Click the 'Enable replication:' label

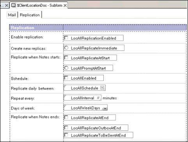pyautogui.click(x=27, y=37)
